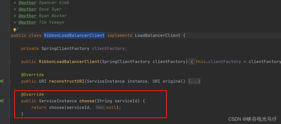Click the RibbonLoadBalancerClient constructor name

click(x=69, y=62)
